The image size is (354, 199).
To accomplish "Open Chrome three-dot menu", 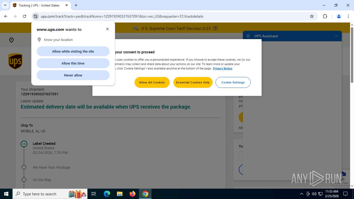I will click(x=348, y=16).
